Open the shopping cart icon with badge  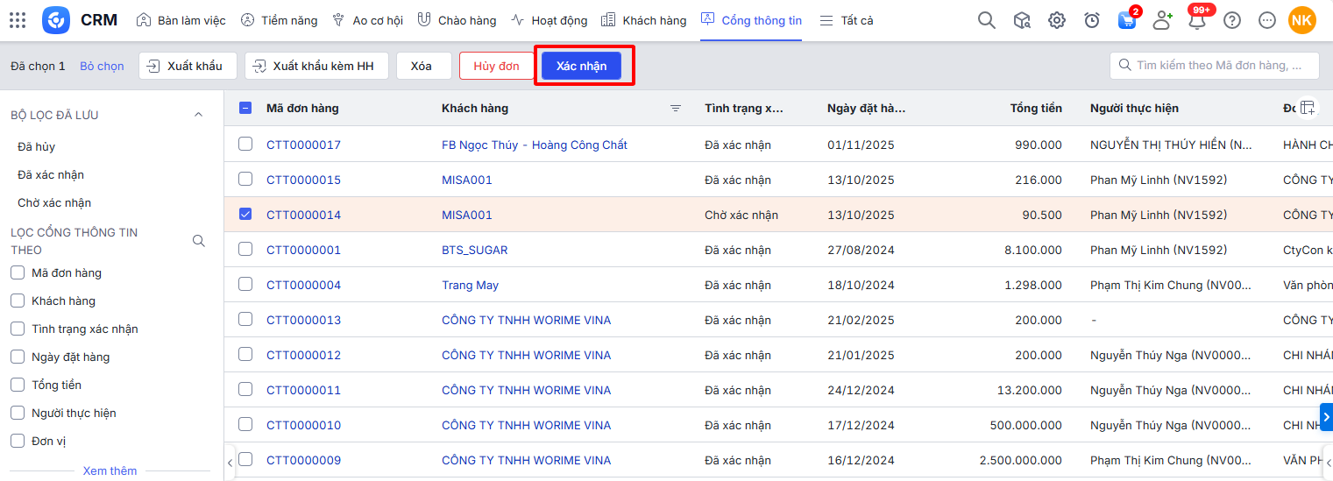1127,21
